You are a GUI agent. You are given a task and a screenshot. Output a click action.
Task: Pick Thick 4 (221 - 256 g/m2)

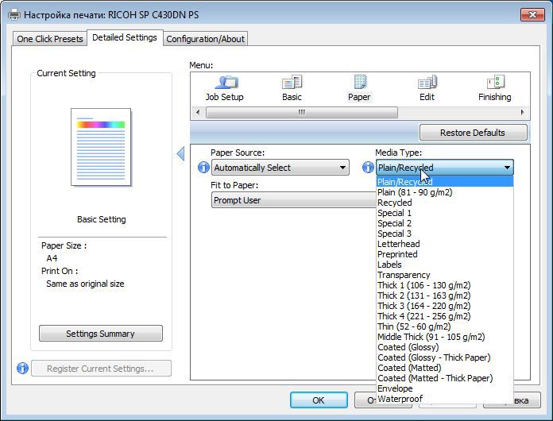(445, 316)
